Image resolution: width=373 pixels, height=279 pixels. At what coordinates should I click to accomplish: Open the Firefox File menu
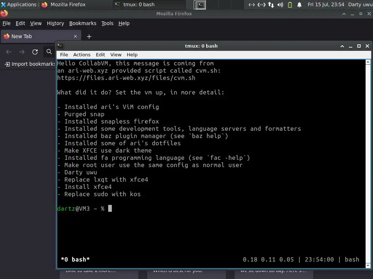pyautogui.click(x=7, y=23)
